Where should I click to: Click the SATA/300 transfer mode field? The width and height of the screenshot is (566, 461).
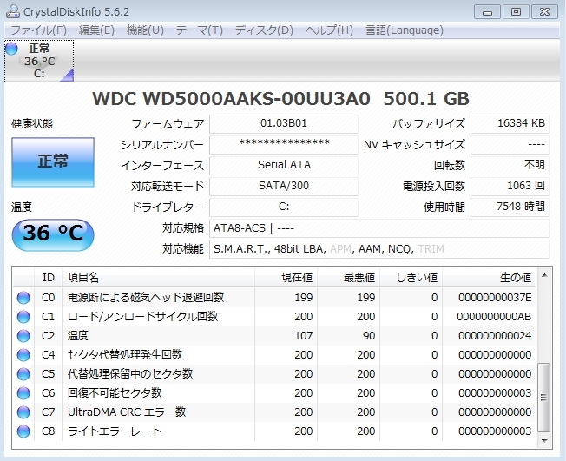(x=284, y=186)
